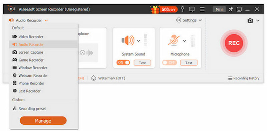Click the Last Recorder clock icon

pos(15,91)
